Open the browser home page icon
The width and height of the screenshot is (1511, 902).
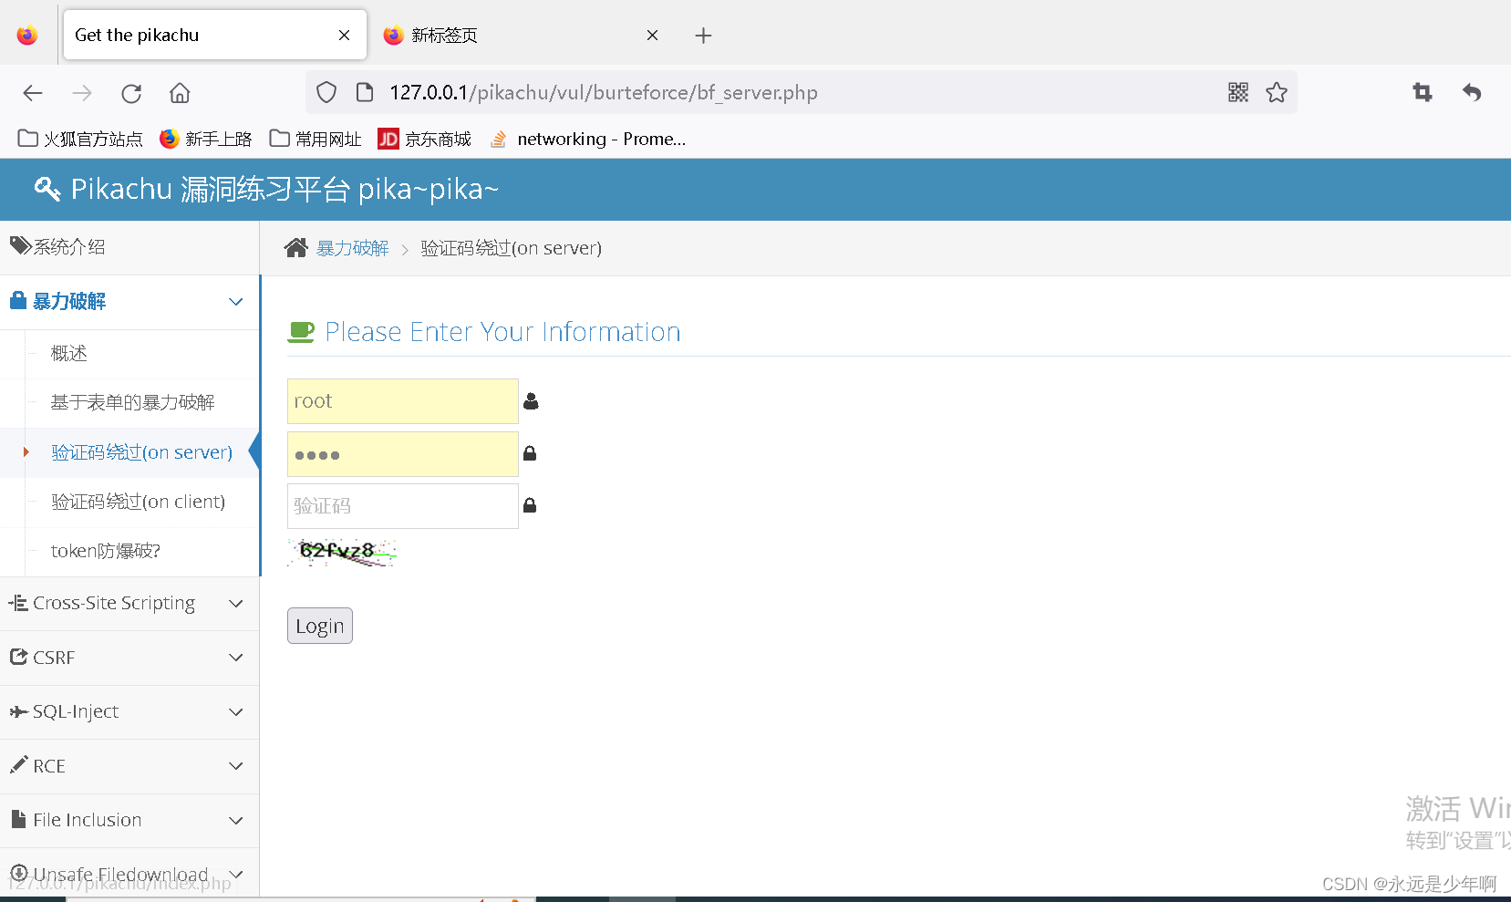(x=180, y=93)
